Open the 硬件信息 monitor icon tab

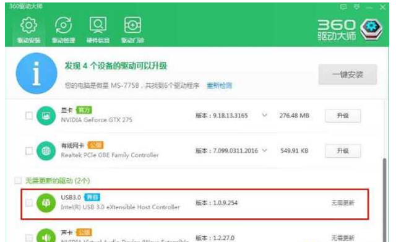coord(98,25)
